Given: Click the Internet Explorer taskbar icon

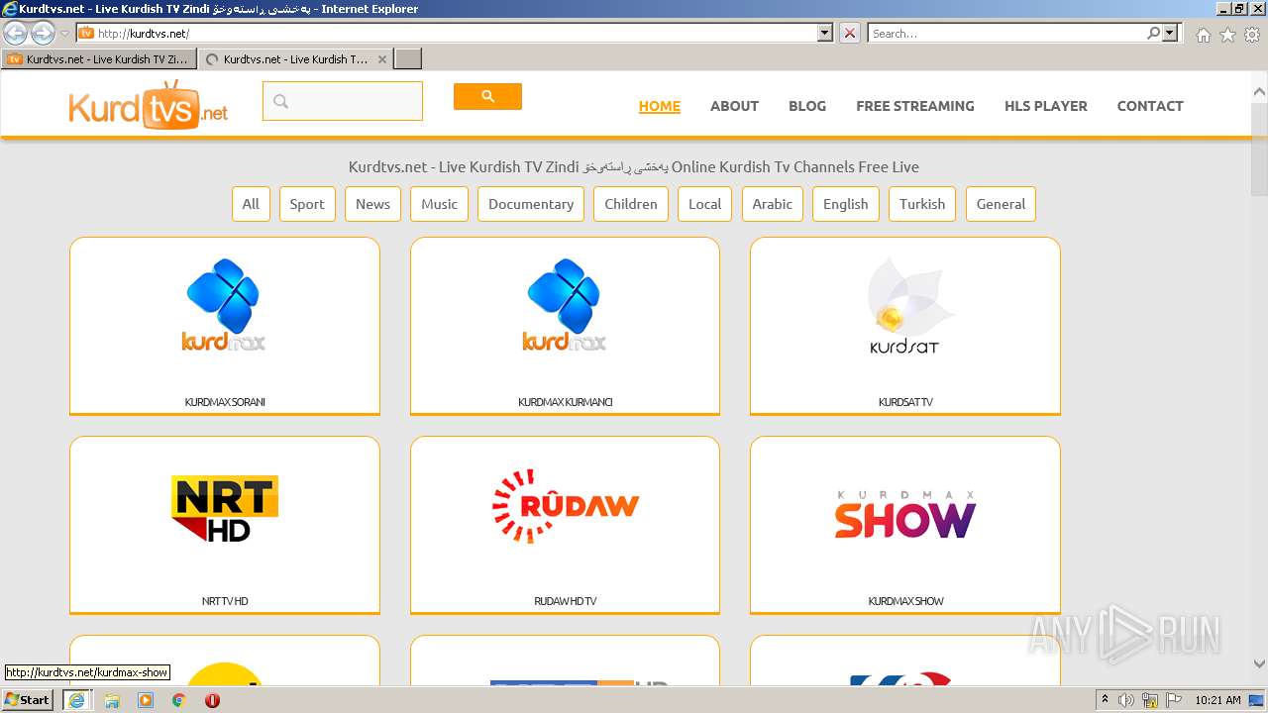Looking at the screenshot, I should point(76,699).
